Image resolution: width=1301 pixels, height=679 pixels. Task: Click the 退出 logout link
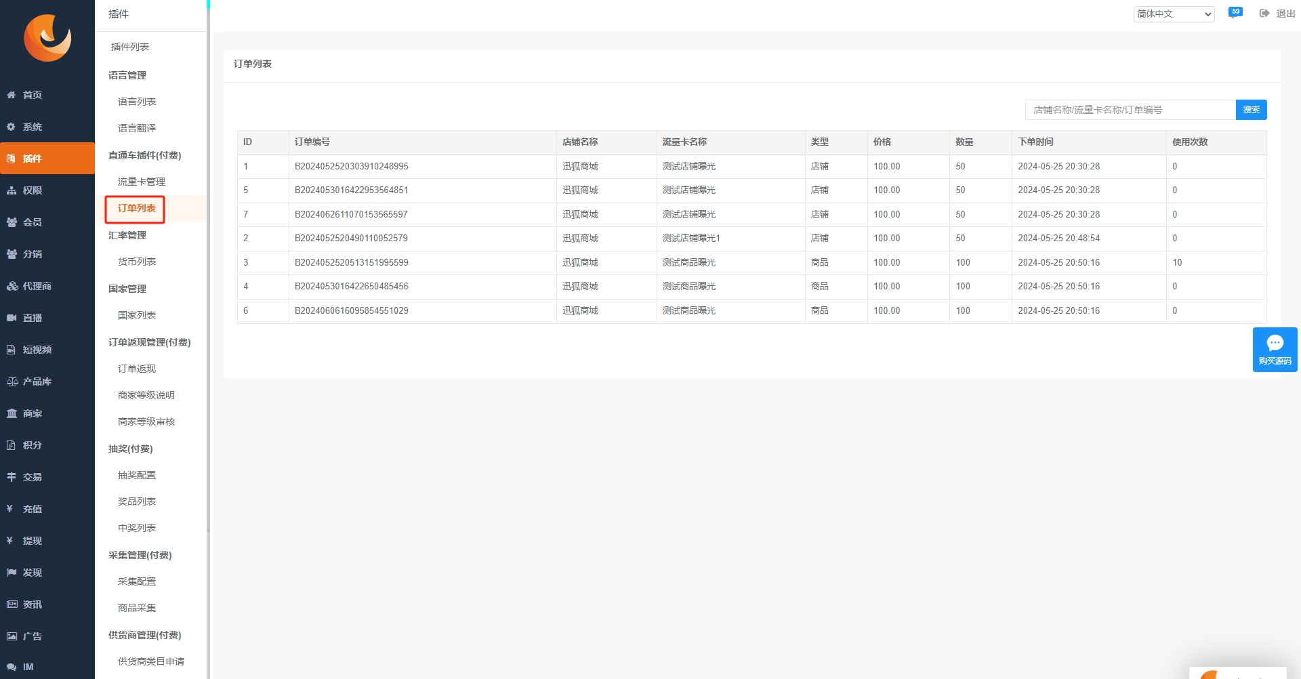pos(1285,14)
